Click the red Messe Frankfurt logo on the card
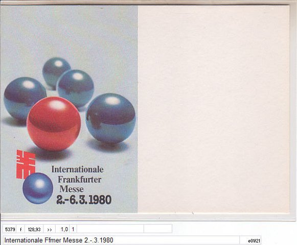Viewport: 297px width, 245px height. (x=26, y=164)
